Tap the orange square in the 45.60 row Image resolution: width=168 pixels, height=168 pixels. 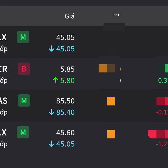tap(111, 134)
